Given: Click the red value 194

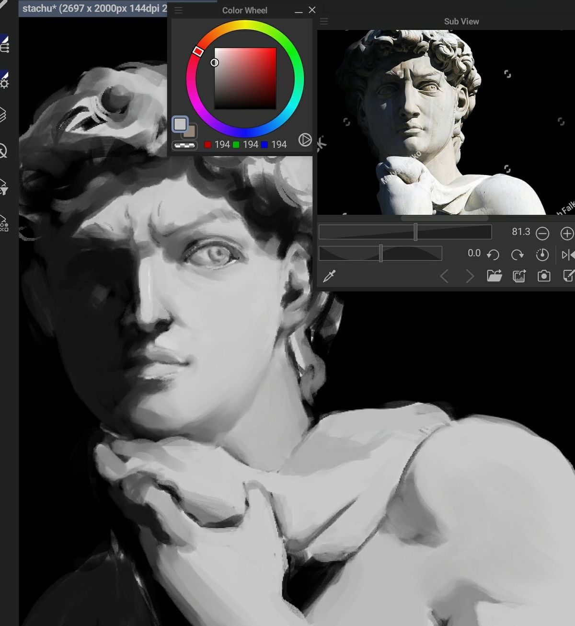Looking at the screenshot, I should pos(222,144).
